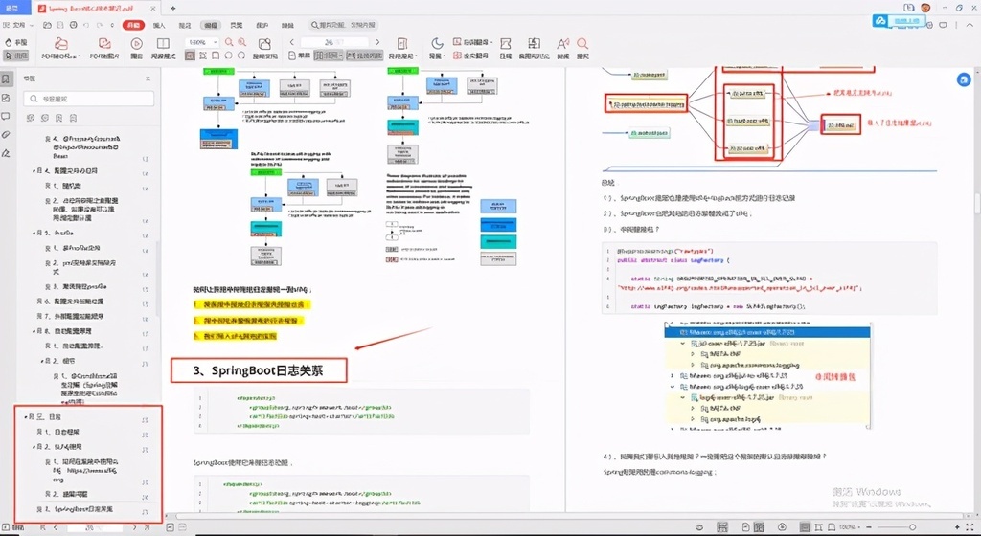Screen dimensions: 981x536
Task: Go to the previous page using the toolbar arrow
Action: point(291,42)
